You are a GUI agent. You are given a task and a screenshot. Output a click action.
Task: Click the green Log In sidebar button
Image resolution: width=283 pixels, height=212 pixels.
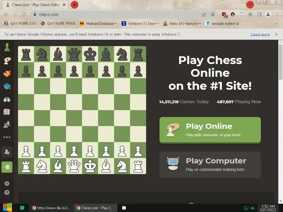click(7, 167)
